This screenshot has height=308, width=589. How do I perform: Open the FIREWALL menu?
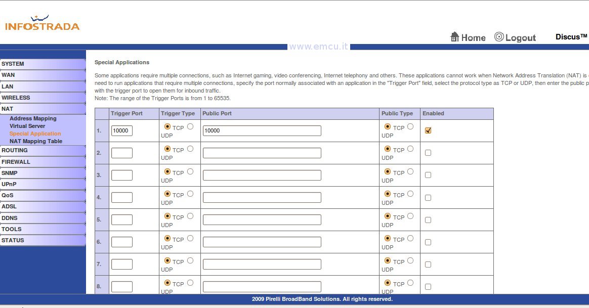(43, 162)
